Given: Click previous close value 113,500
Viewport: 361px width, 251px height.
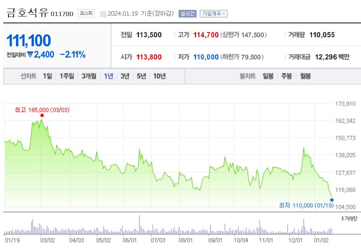Looking at the screenshot, I should pos(149,35).
